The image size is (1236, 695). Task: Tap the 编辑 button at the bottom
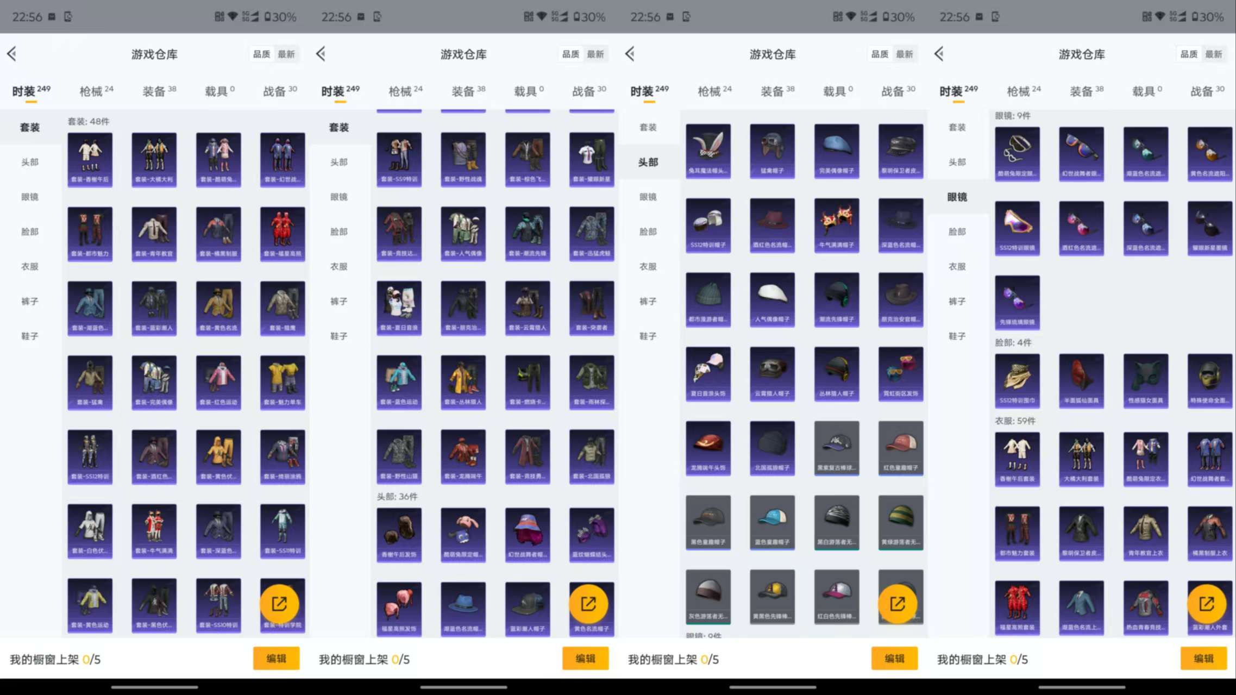pos(277,658)
